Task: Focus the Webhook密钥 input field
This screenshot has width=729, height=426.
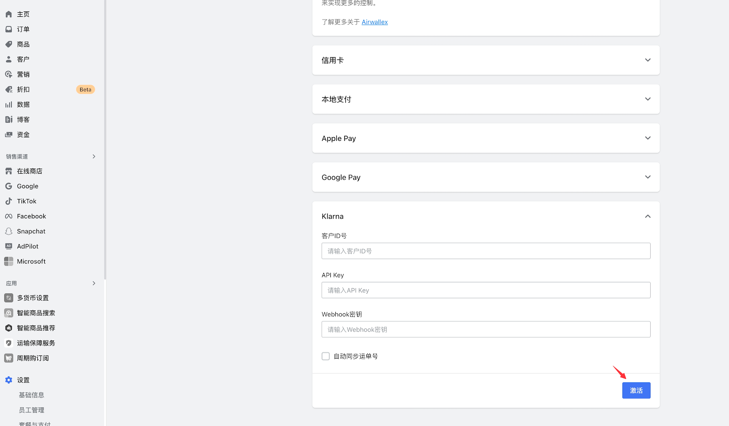Action: tap(486, 330)
